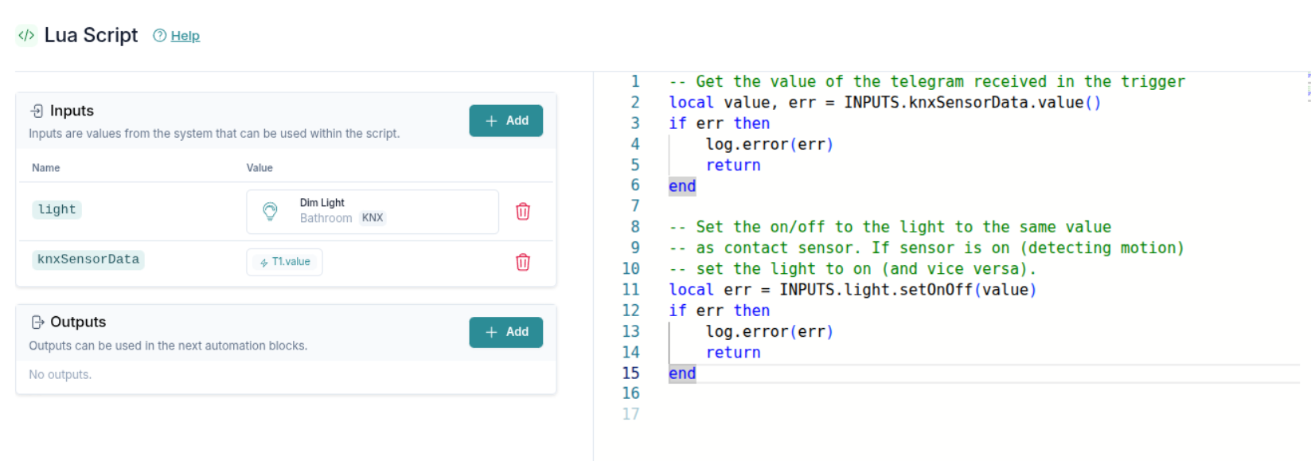1311x461 pixels.
Task: Click the Lua Script code icon
Action: (x=26, y=35)
